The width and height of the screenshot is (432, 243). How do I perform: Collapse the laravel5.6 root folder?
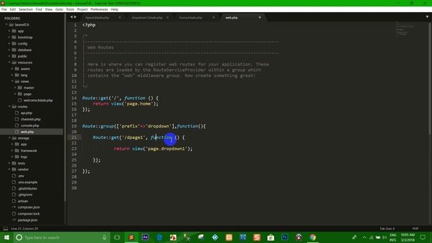tap(7, 24)
